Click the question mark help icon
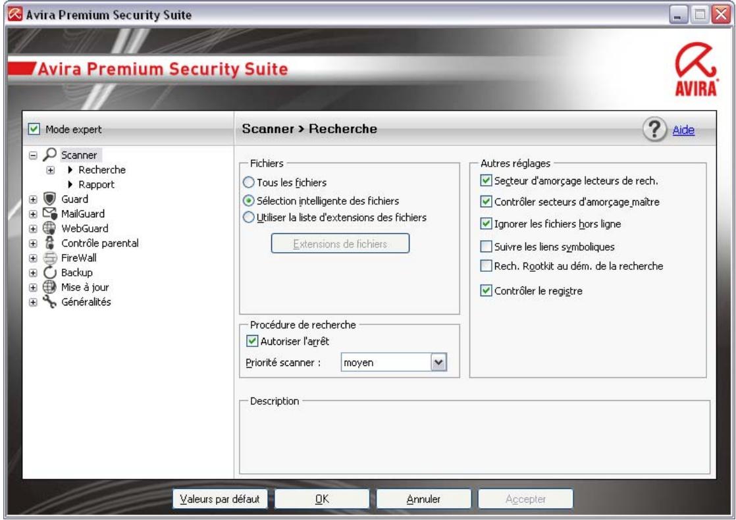The width and height of the screenshot is (736, 520). (654, 129)
